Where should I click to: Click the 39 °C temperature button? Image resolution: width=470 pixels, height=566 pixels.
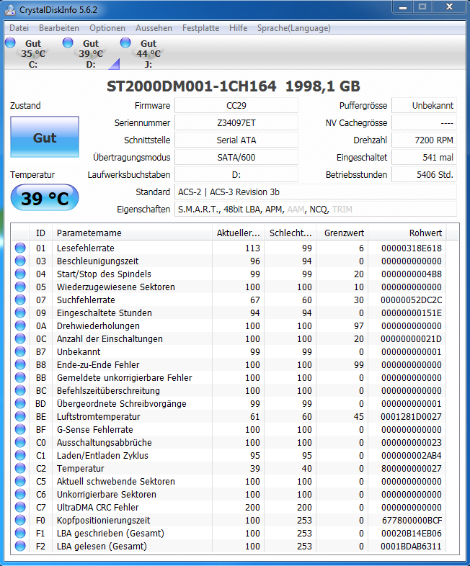(x=45, y=198)
